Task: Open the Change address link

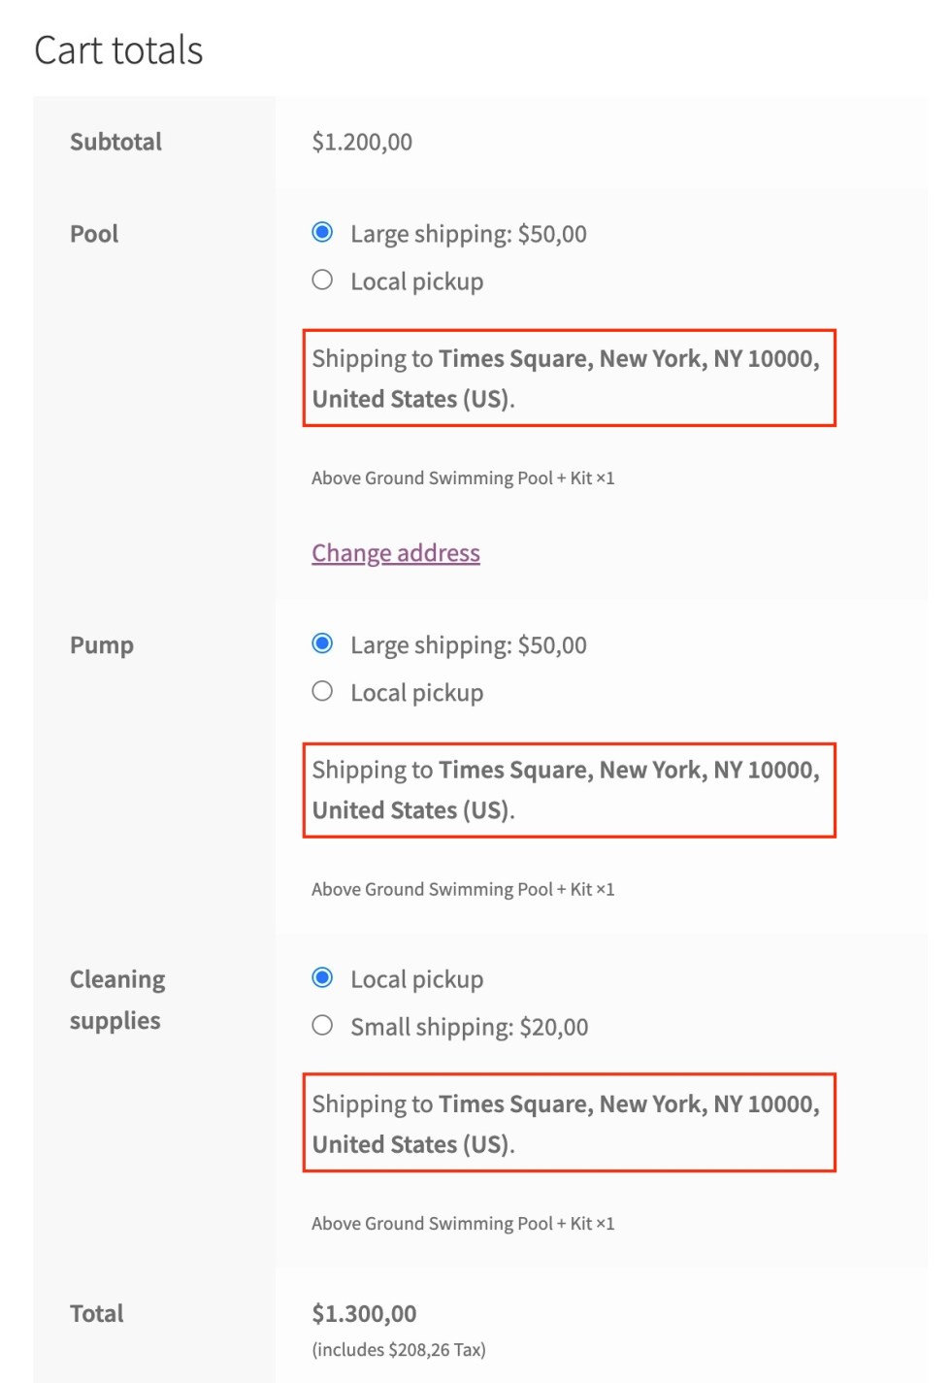Action: tap(395, 553)
